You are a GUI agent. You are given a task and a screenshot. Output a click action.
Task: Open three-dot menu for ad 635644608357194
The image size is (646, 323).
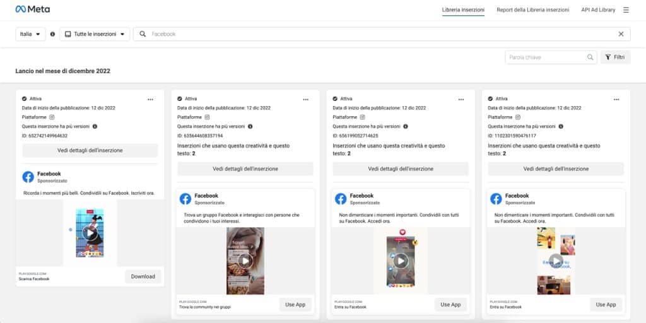tap(306, 99)
